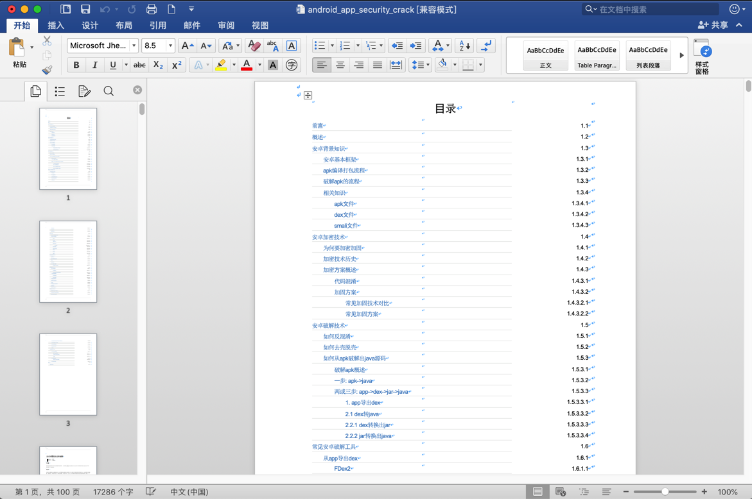Open spelling check icon in status bar
This screenshot has width=752, height=499.
coord(150,492)
